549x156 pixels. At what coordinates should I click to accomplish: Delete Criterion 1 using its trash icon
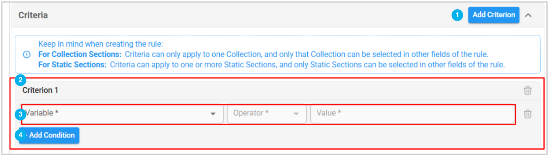pyautogui.click(x=527, y=91)
